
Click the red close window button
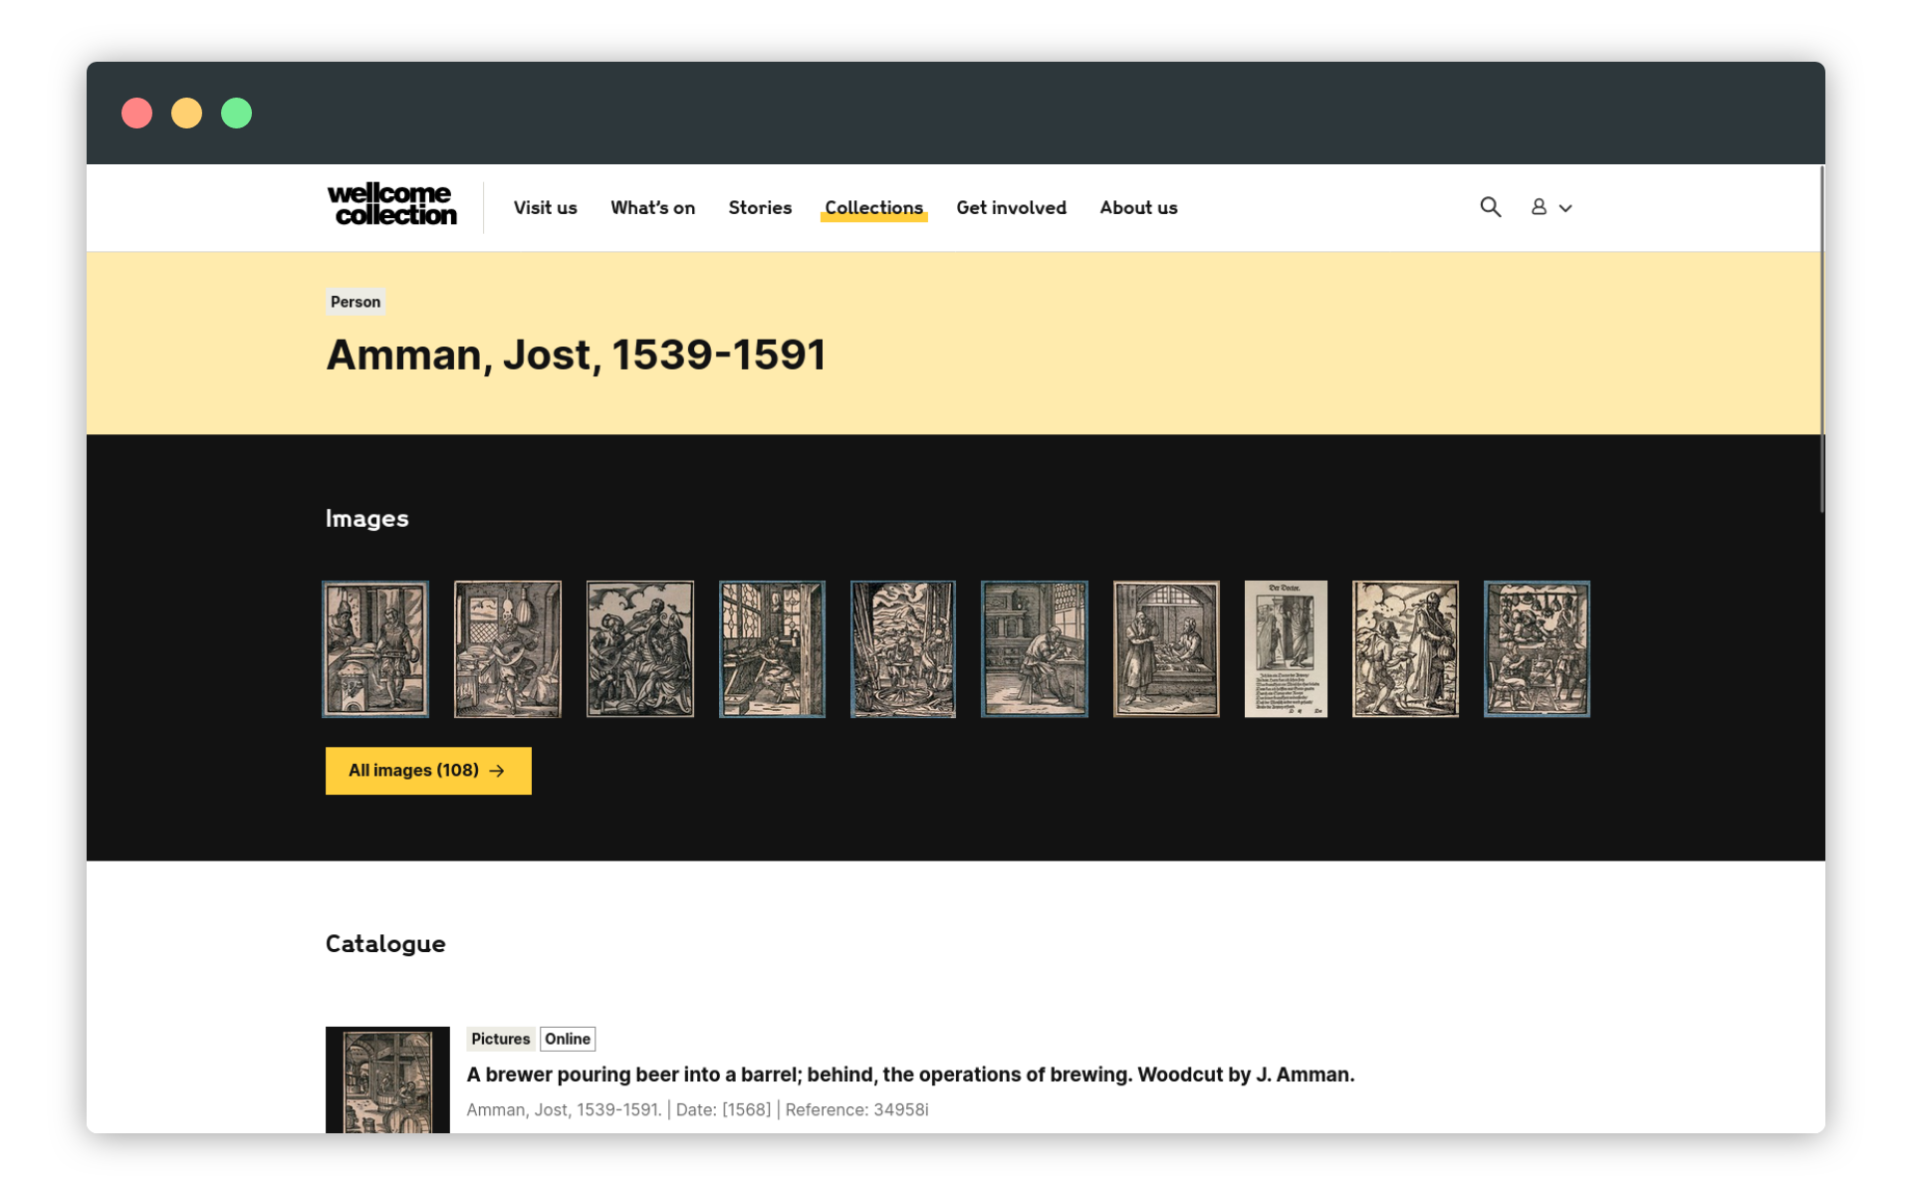[x=137, y=114]
